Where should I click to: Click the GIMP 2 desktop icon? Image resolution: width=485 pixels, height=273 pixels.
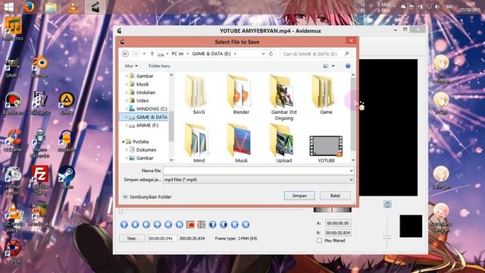12,67
